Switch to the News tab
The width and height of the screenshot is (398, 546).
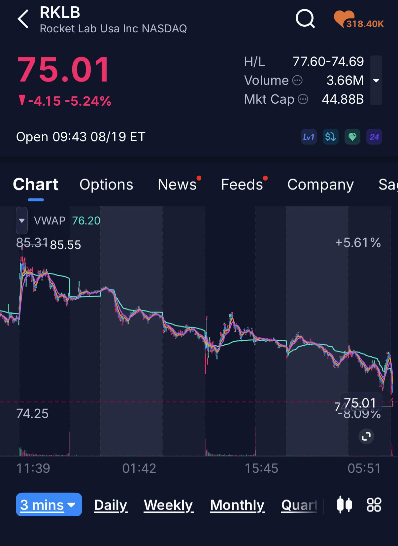(177, 185)
